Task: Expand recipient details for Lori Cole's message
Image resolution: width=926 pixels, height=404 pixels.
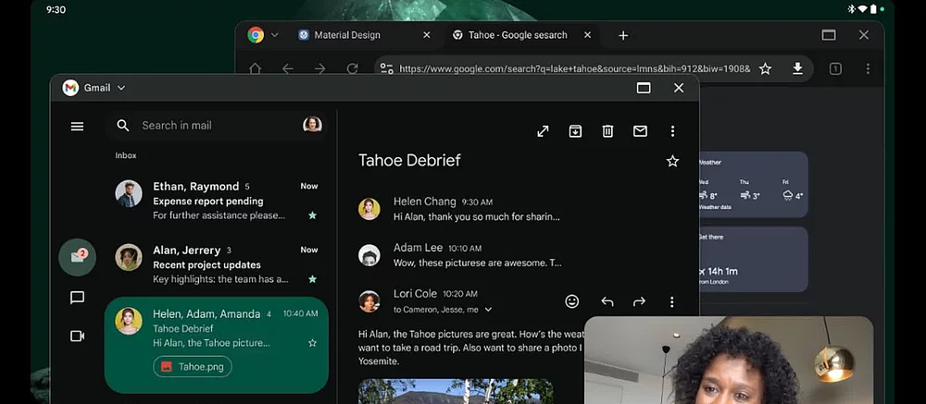Action: pos(488,310)
